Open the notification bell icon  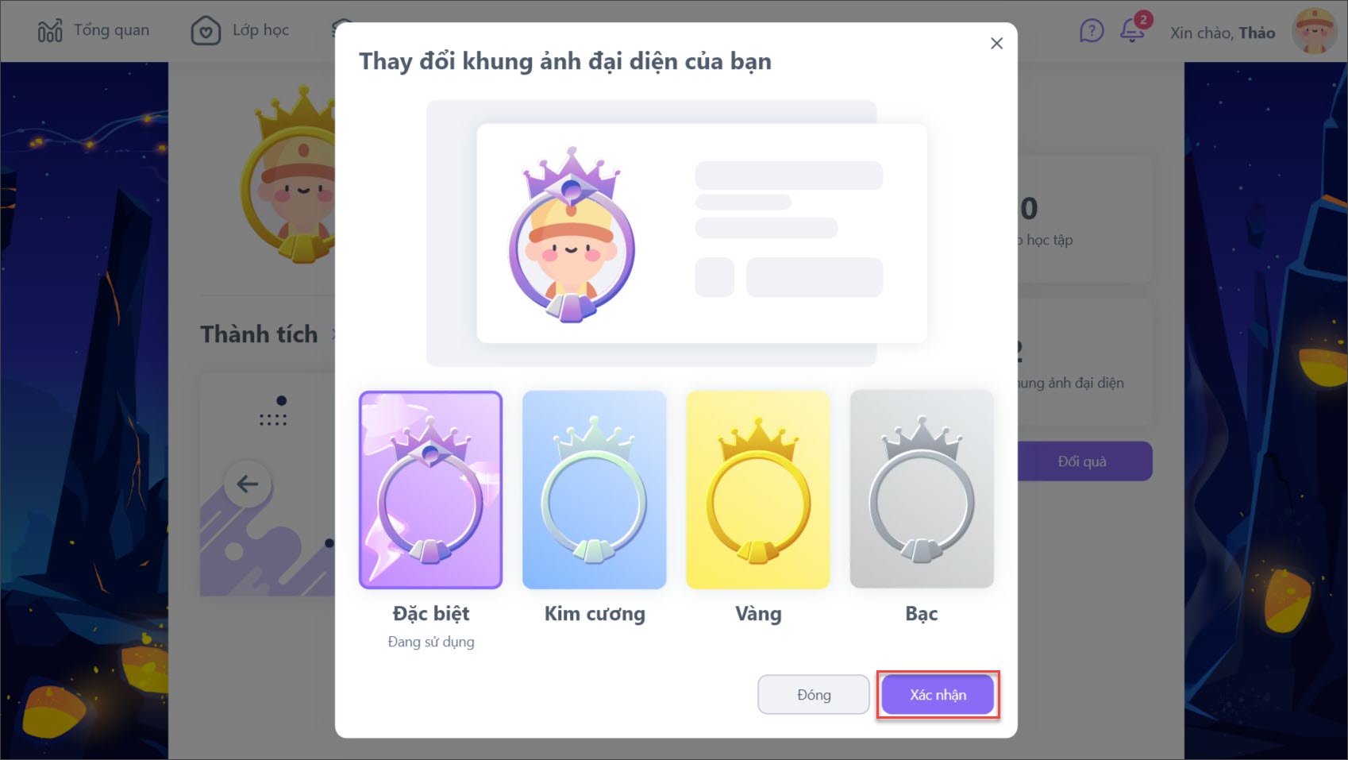pos(1133,30)
